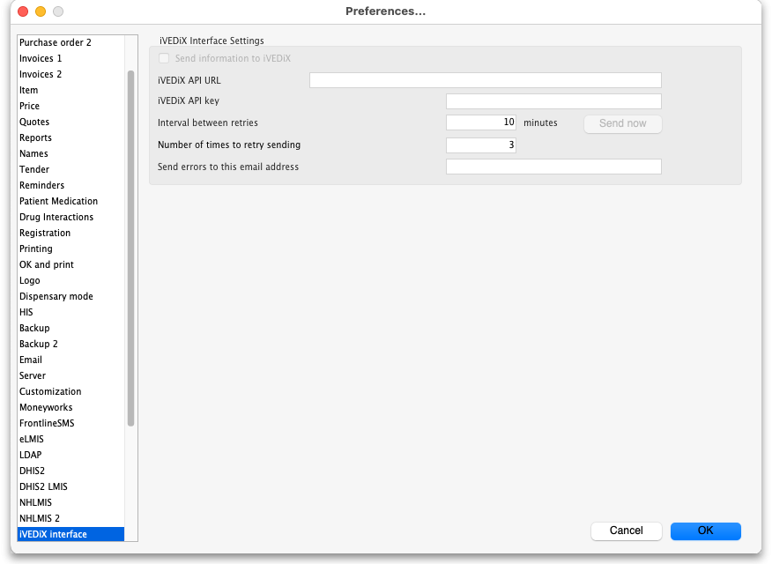The image size is (772, 564).
Task: Go to Patient Medication settings
Action: [58, 201]
